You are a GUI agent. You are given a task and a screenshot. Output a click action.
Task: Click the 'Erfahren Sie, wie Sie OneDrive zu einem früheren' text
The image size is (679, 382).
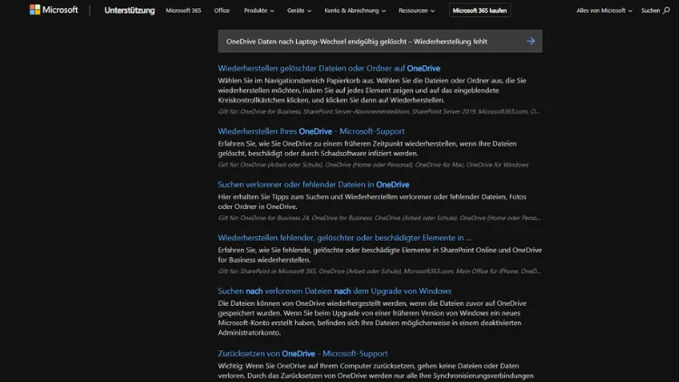(367, 148)
